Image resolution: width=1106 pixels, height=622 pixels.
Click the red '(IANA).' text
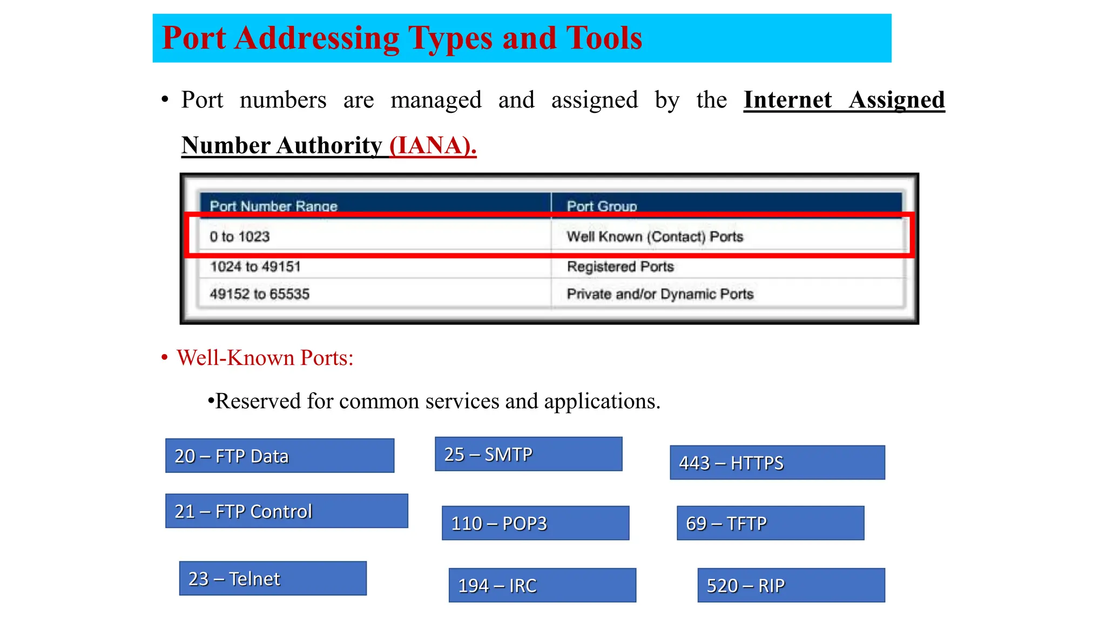point(433,145)
